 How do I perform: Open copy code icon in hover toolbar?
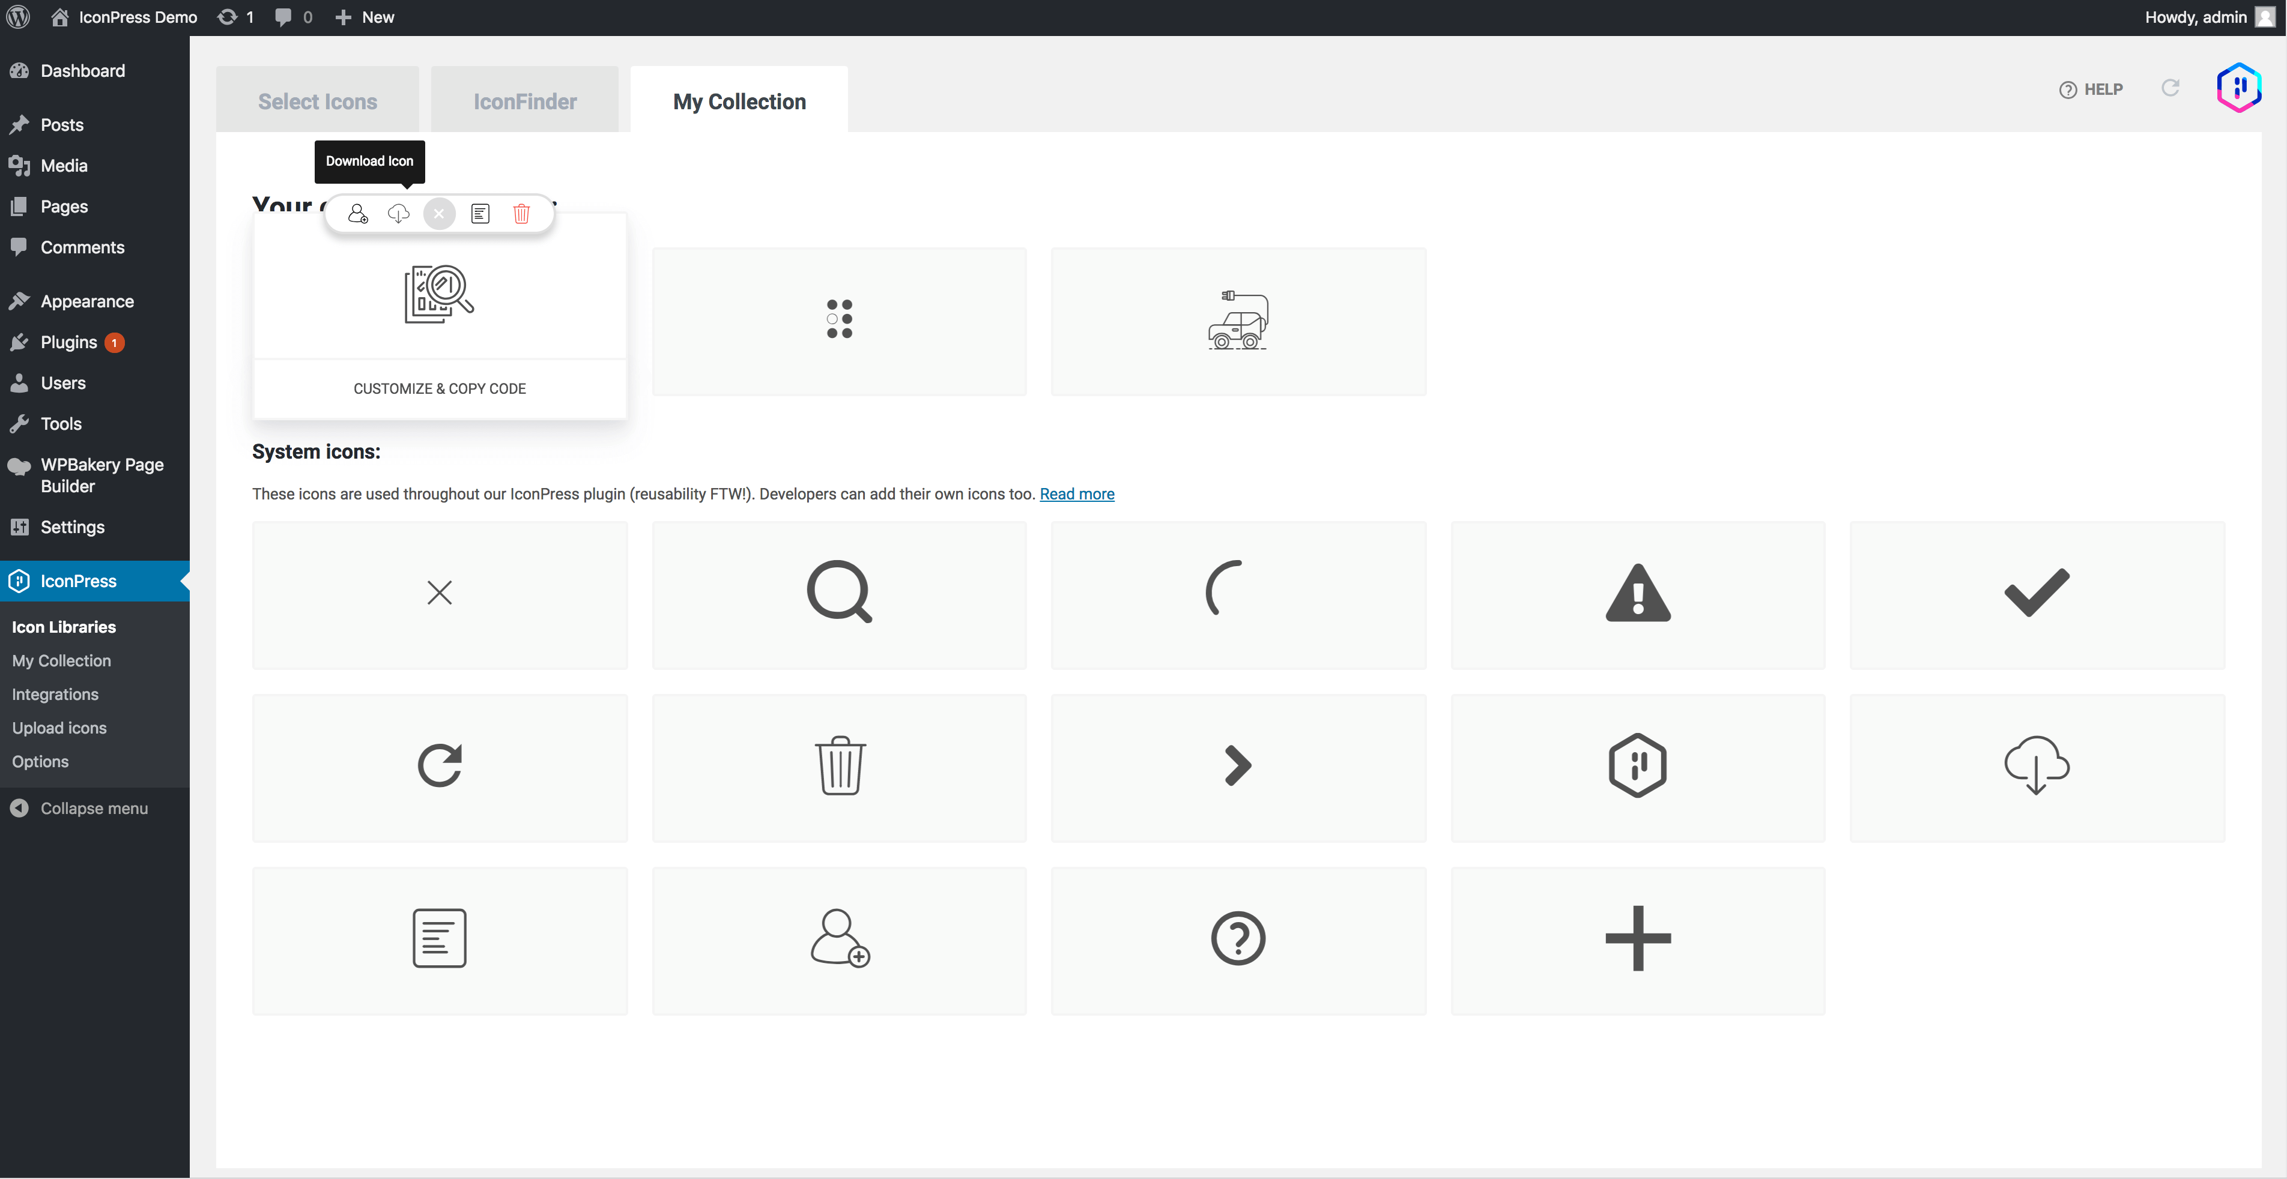[480, 213]
